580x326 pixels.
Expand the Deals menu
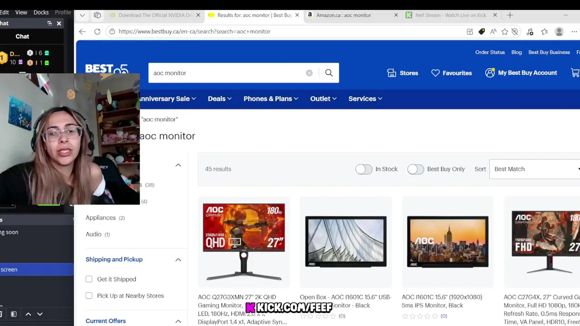tap(220, 99)
